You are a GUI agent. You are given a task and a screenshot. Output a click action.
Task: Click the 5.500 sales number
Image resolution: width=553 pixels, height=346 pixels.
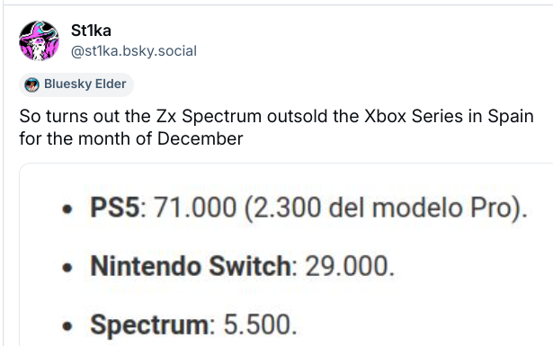[x=257, y=324]
